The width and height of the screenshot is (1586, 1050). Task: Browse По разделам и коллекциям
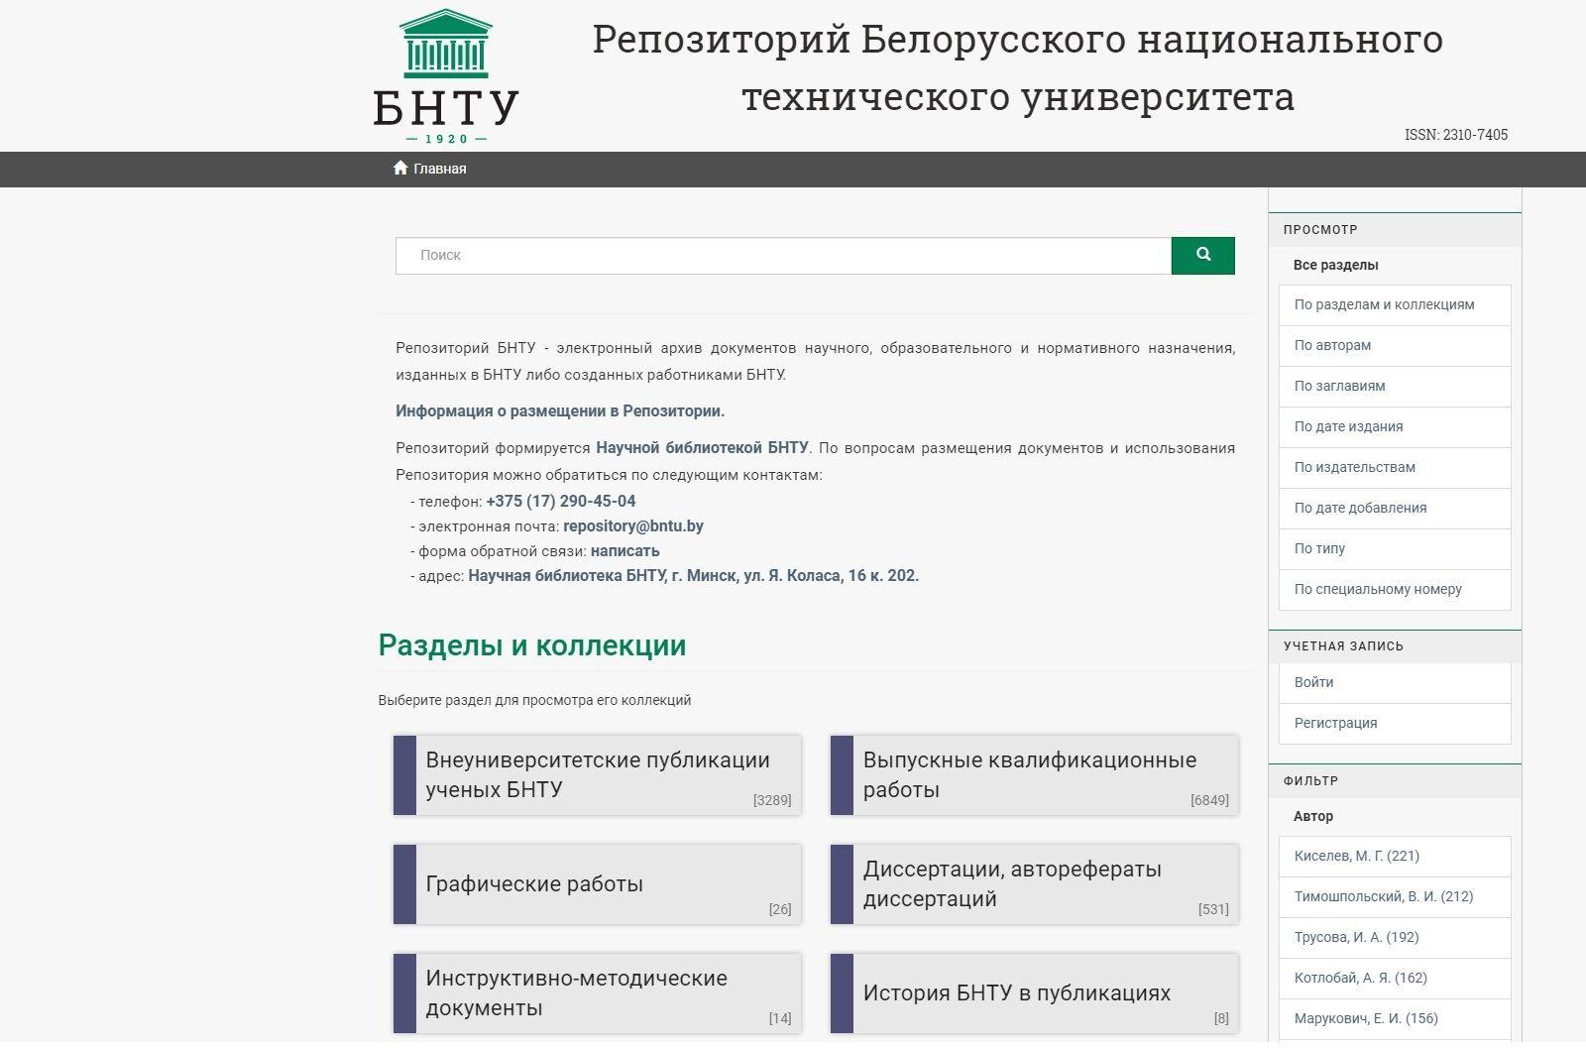[x=1395, y=304]
